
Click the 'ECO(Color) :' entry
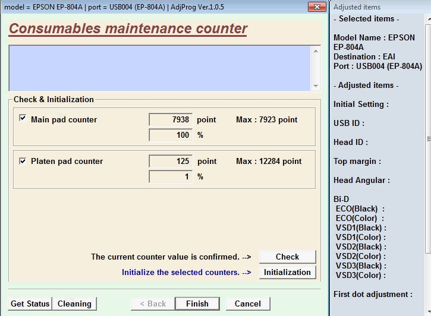pos(360,218)
